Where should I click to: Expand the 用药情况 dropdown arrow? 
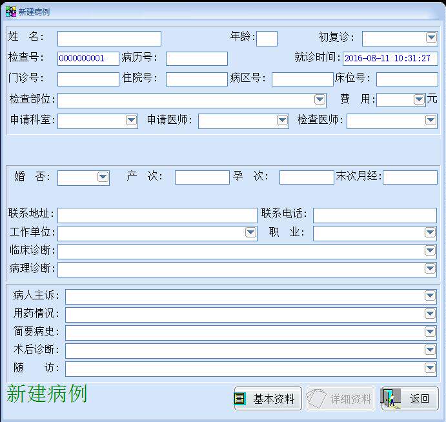tap(430, 314)
